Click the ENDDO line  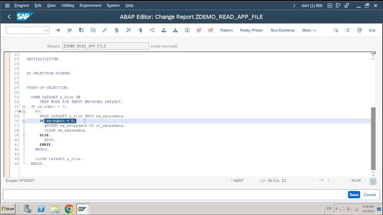coord(42,149)
